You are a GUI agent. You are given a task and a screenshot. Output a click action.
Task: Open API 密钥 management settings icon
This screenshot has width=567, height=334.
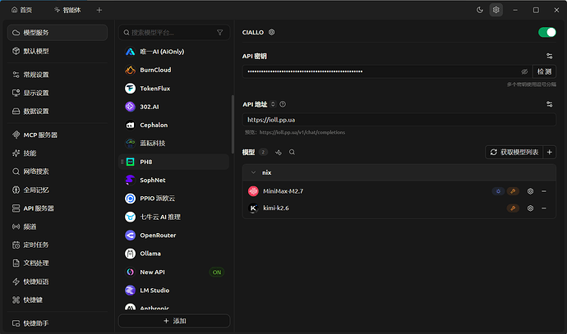tap(549, 56)
